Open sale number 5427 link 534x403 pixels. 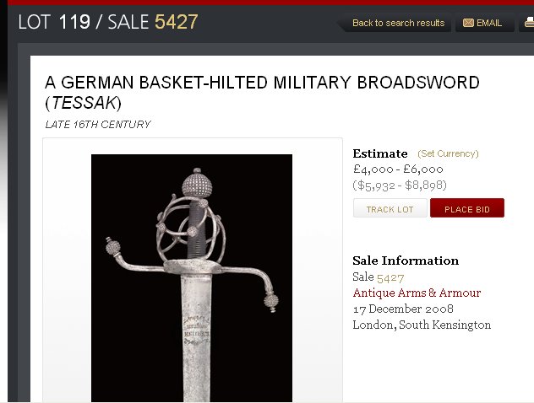(x=390, y=278)
